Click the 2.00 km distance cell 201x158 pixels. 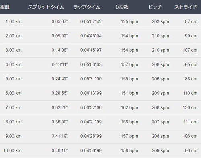[13, 36]
